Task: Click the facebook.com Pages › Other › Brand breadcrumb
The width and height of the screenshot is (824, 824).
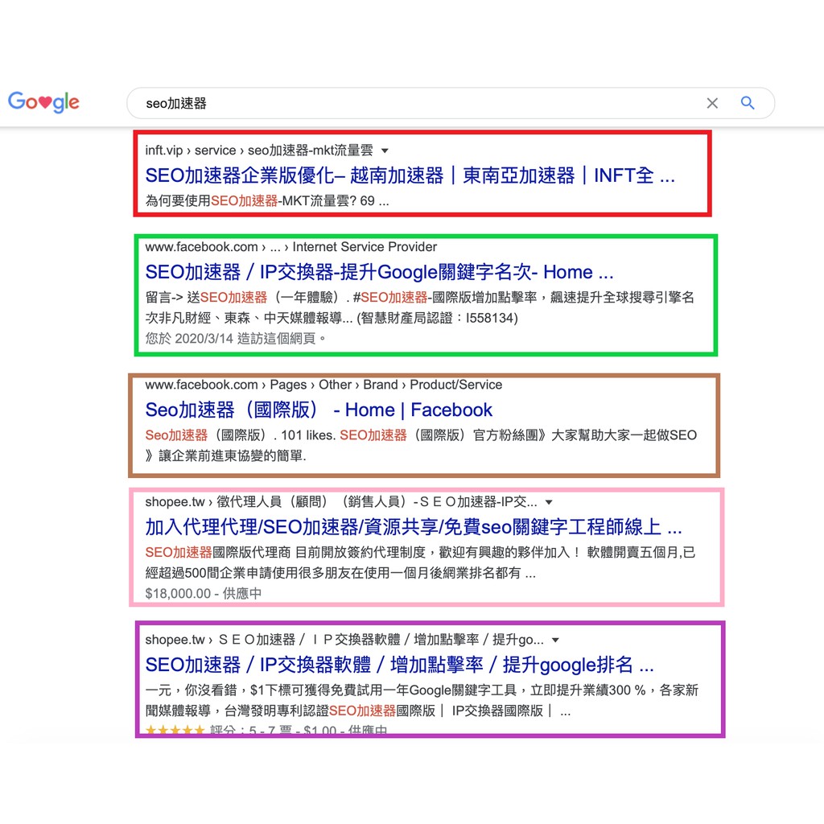Action: point(323,385)
